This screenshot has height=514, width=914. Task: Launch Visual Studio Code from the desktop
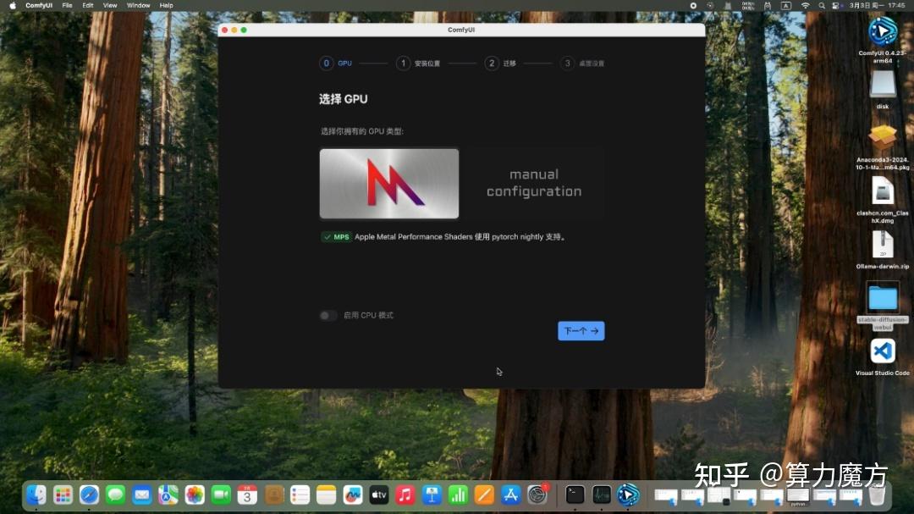[x=883, y=351]
